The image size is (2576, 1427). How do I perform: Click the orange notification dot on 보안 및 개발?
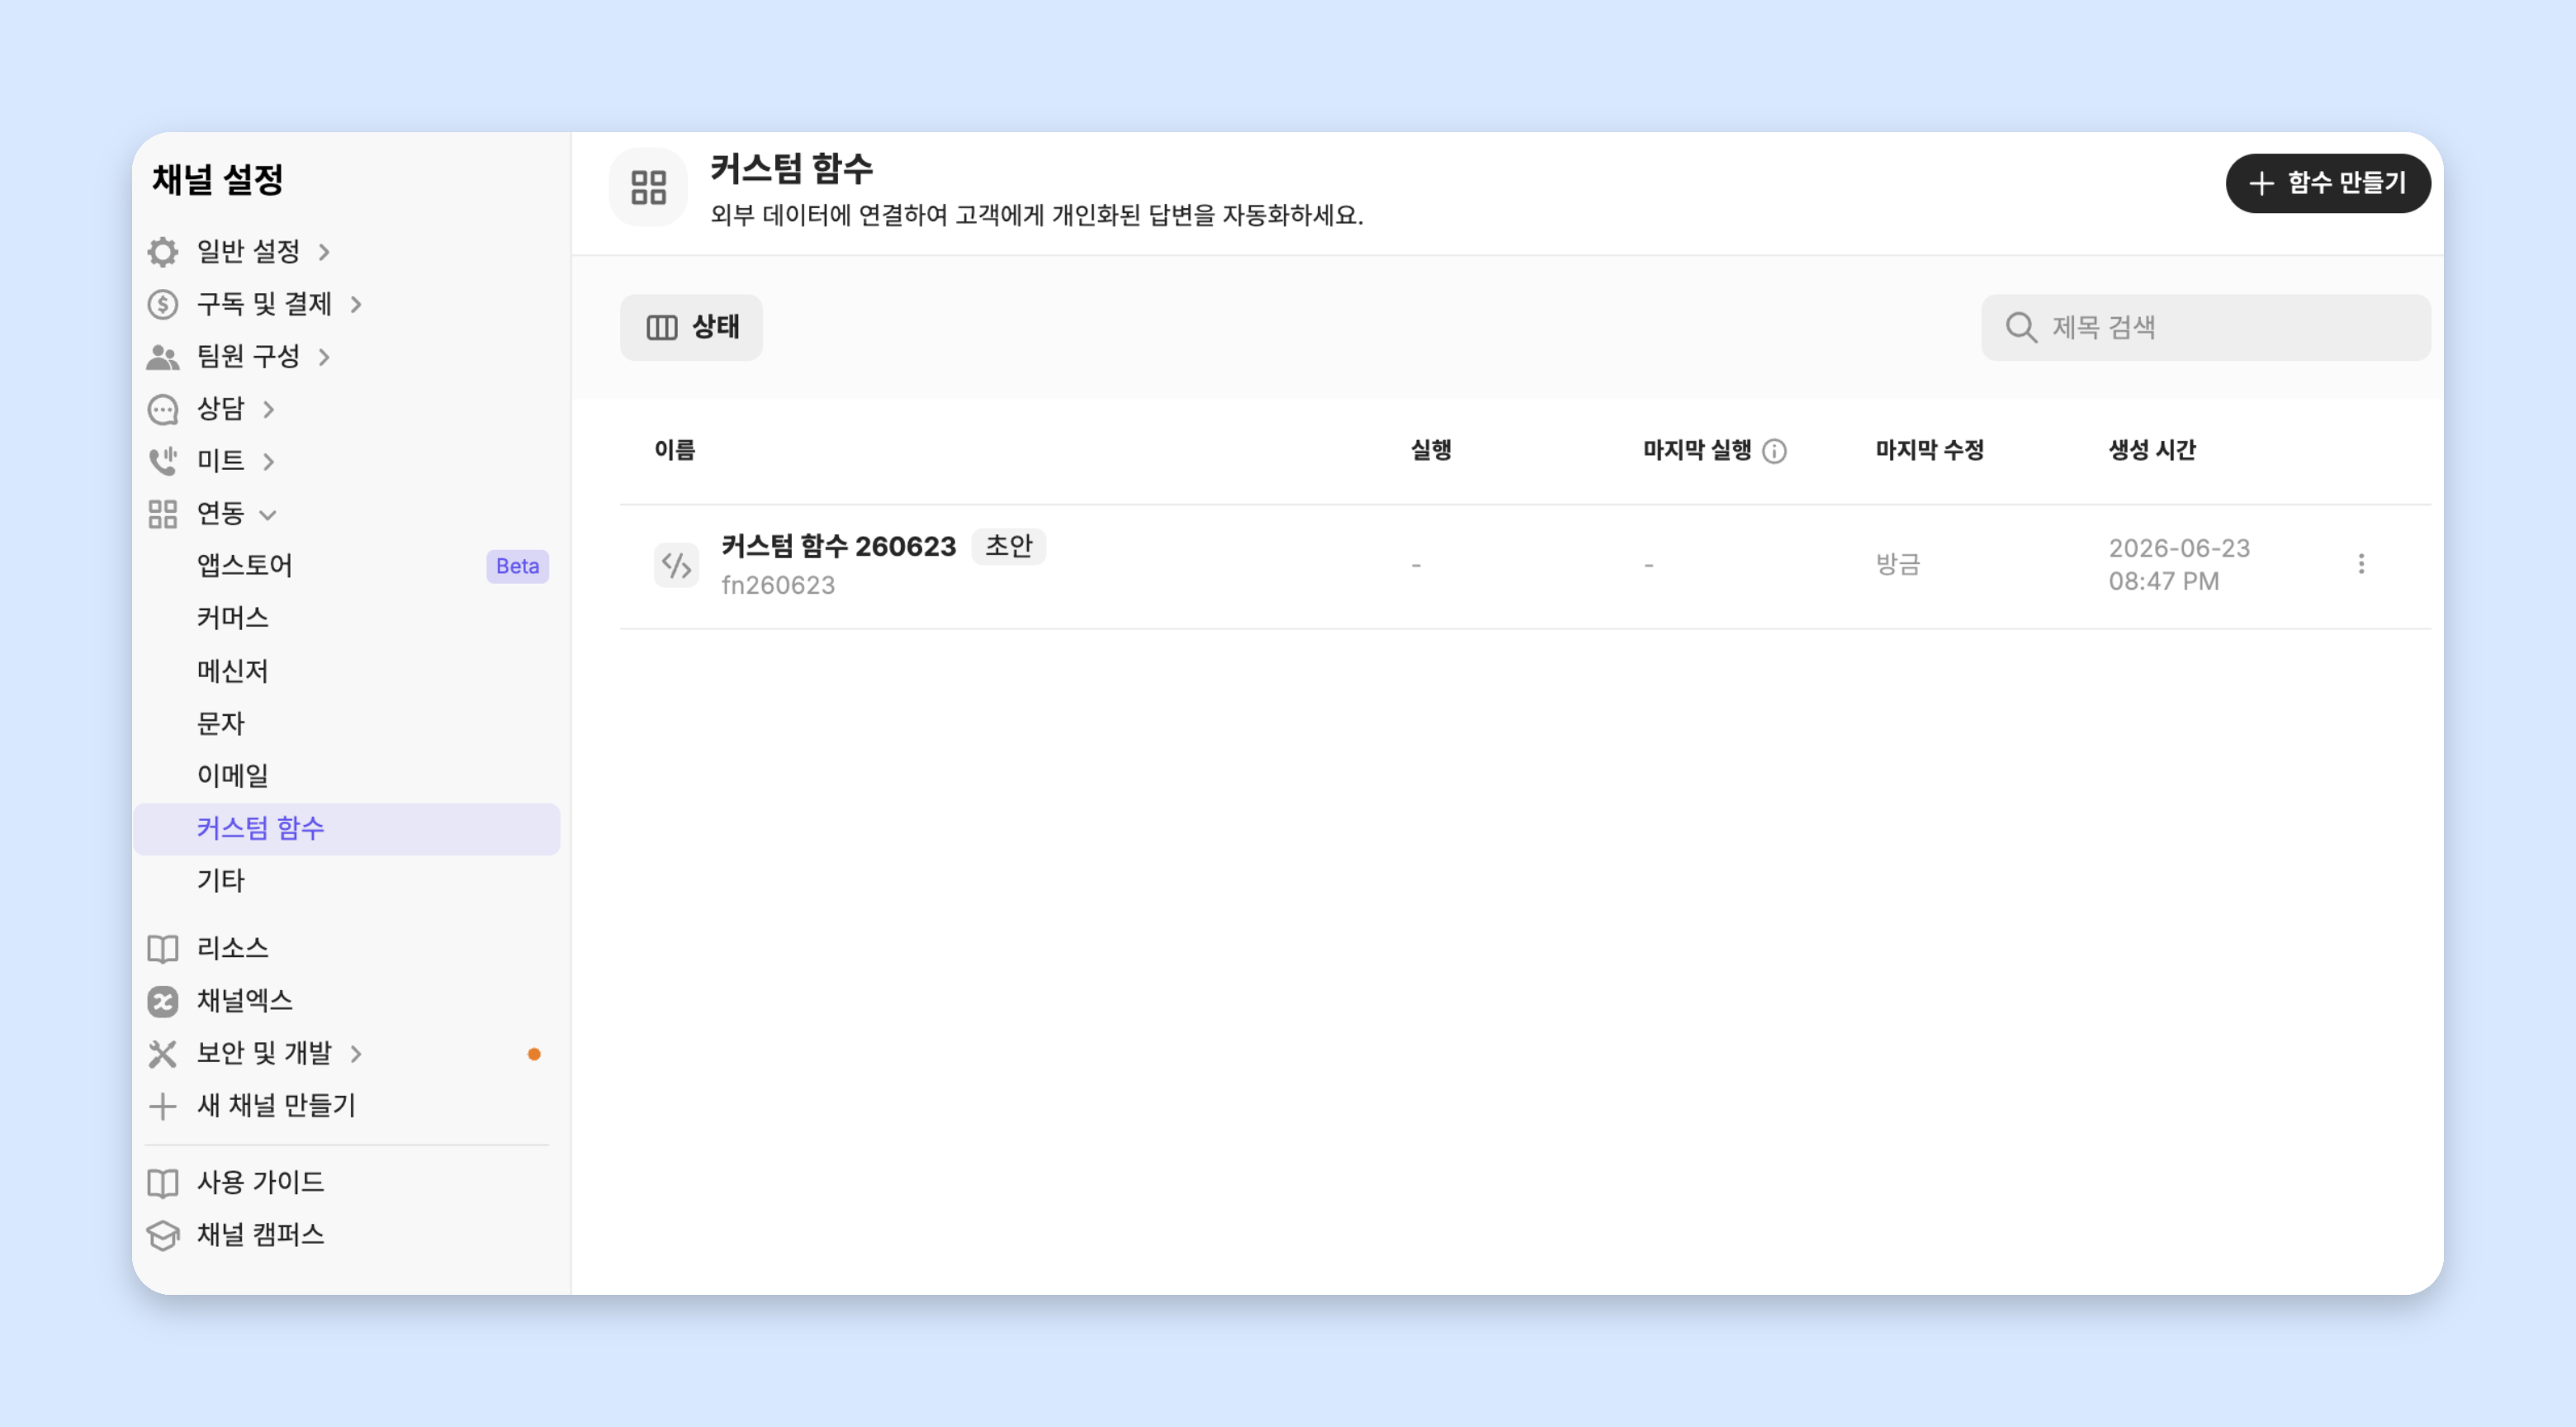[534, 1054]
